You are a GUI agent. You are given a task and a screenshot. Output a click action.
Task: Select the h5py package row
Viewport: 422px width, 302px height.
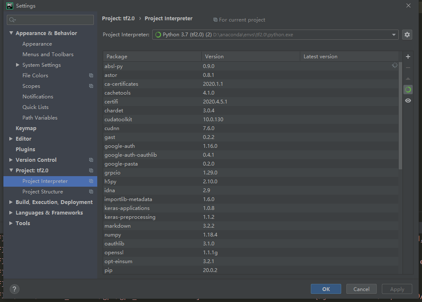click(x=251, y=182)
